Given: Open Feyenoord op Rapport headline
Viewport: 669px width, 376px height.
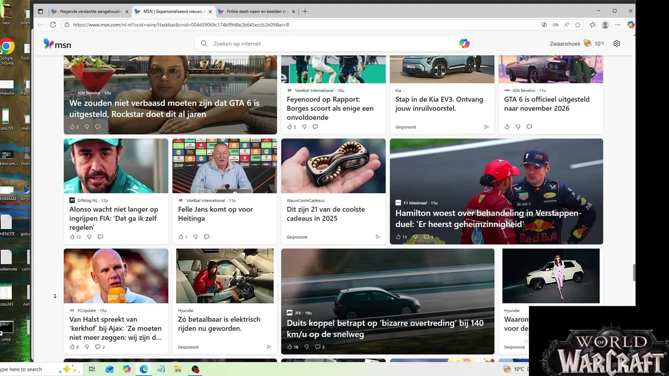Looking at the screenshot, I should pyautogui.click(x=330, y=108).
